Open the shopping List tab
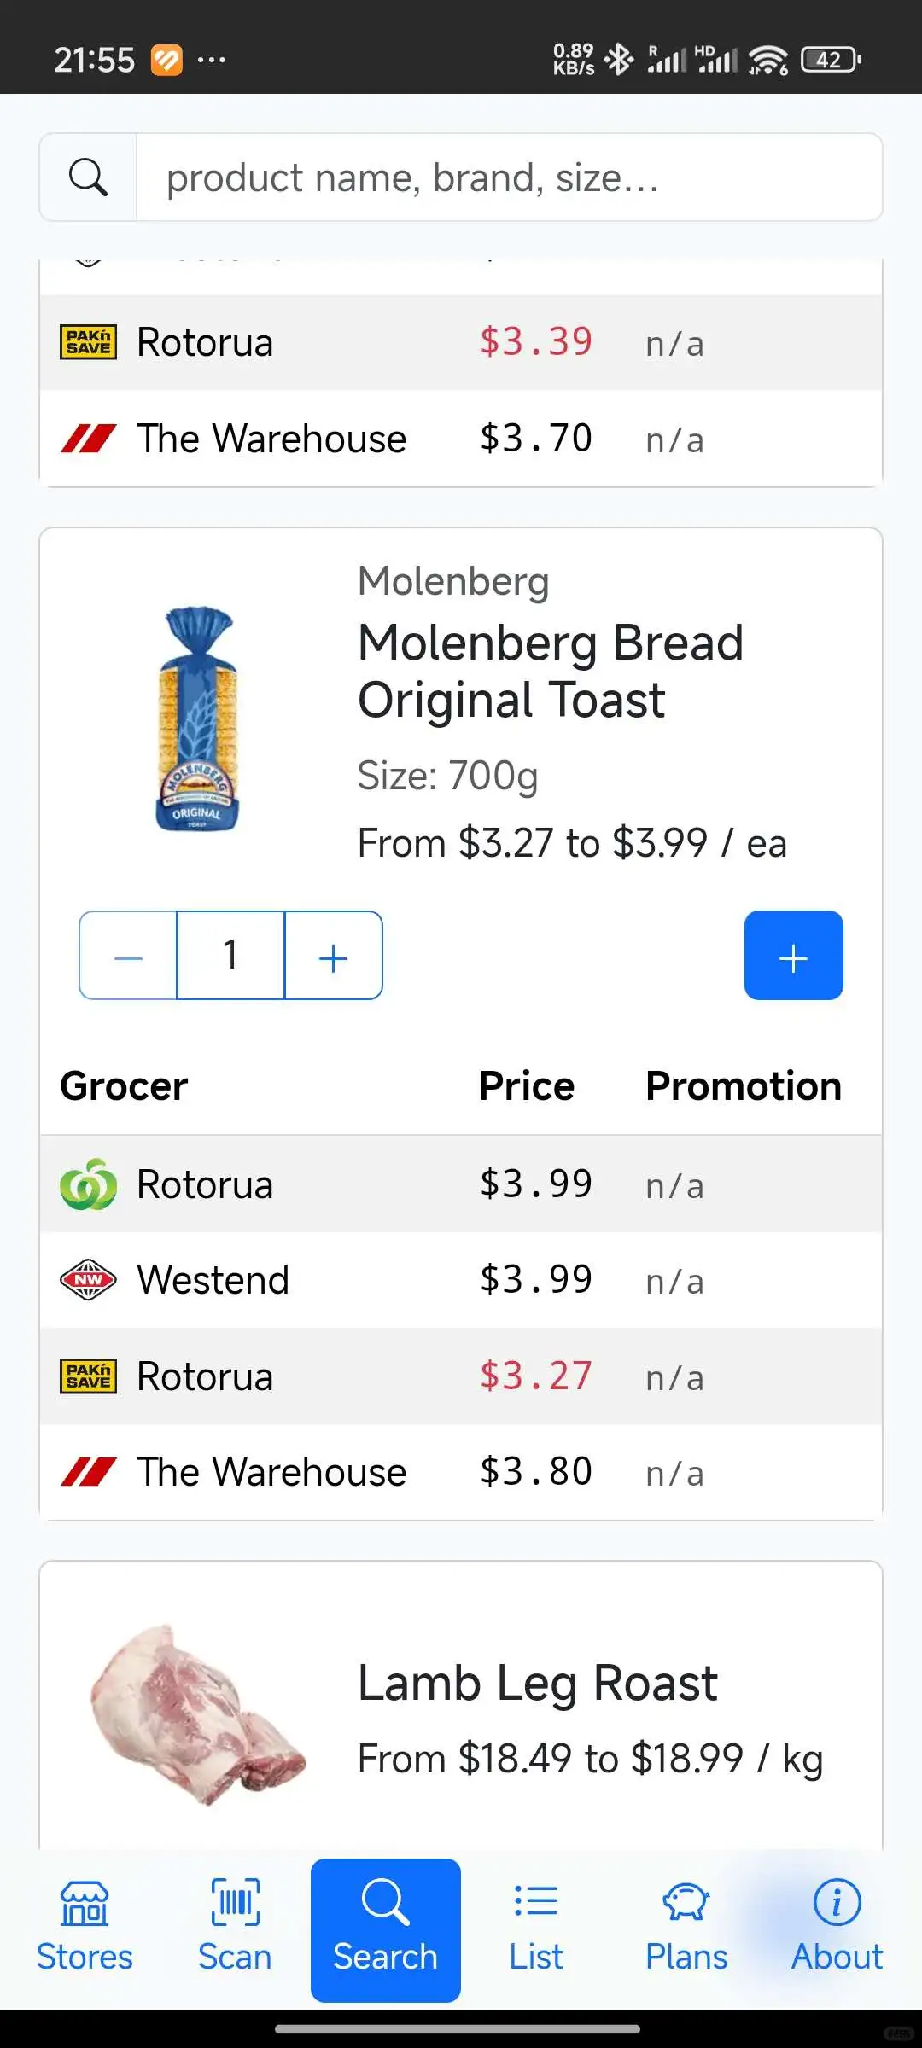 (x=536, y=1929)
